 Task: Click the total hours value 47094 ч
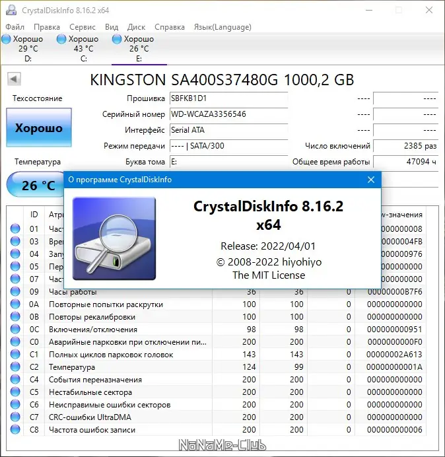click(x=405, y=161)
